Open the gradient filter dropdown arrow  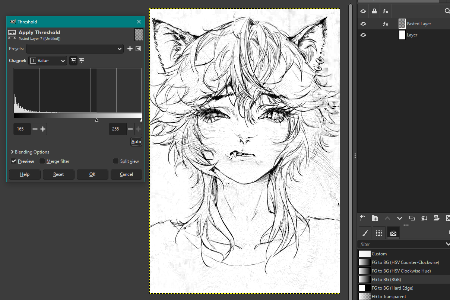pos(447,244)
